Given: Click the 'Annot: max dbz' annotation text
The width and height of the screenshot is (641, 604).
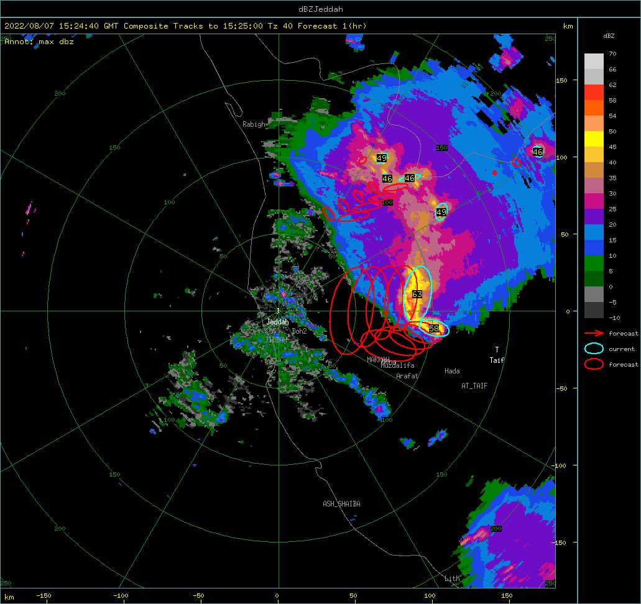Looking at the screenshot, I should pyautogui.click(x=39, y=41).
